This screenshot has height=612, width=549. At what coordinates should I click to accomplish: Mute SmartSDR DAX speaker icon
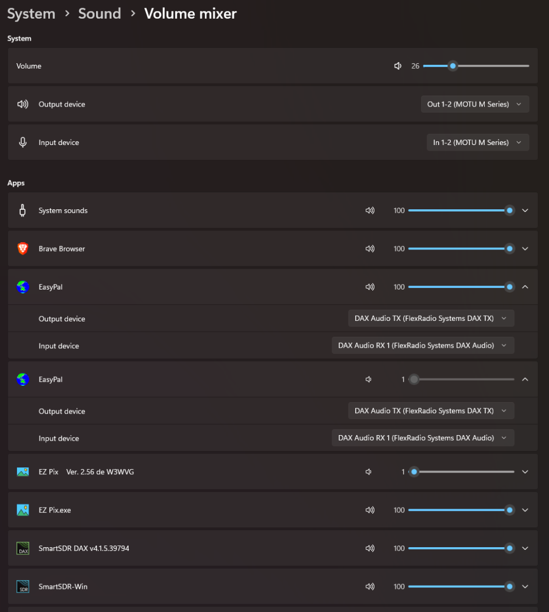[x=370, y=548]
